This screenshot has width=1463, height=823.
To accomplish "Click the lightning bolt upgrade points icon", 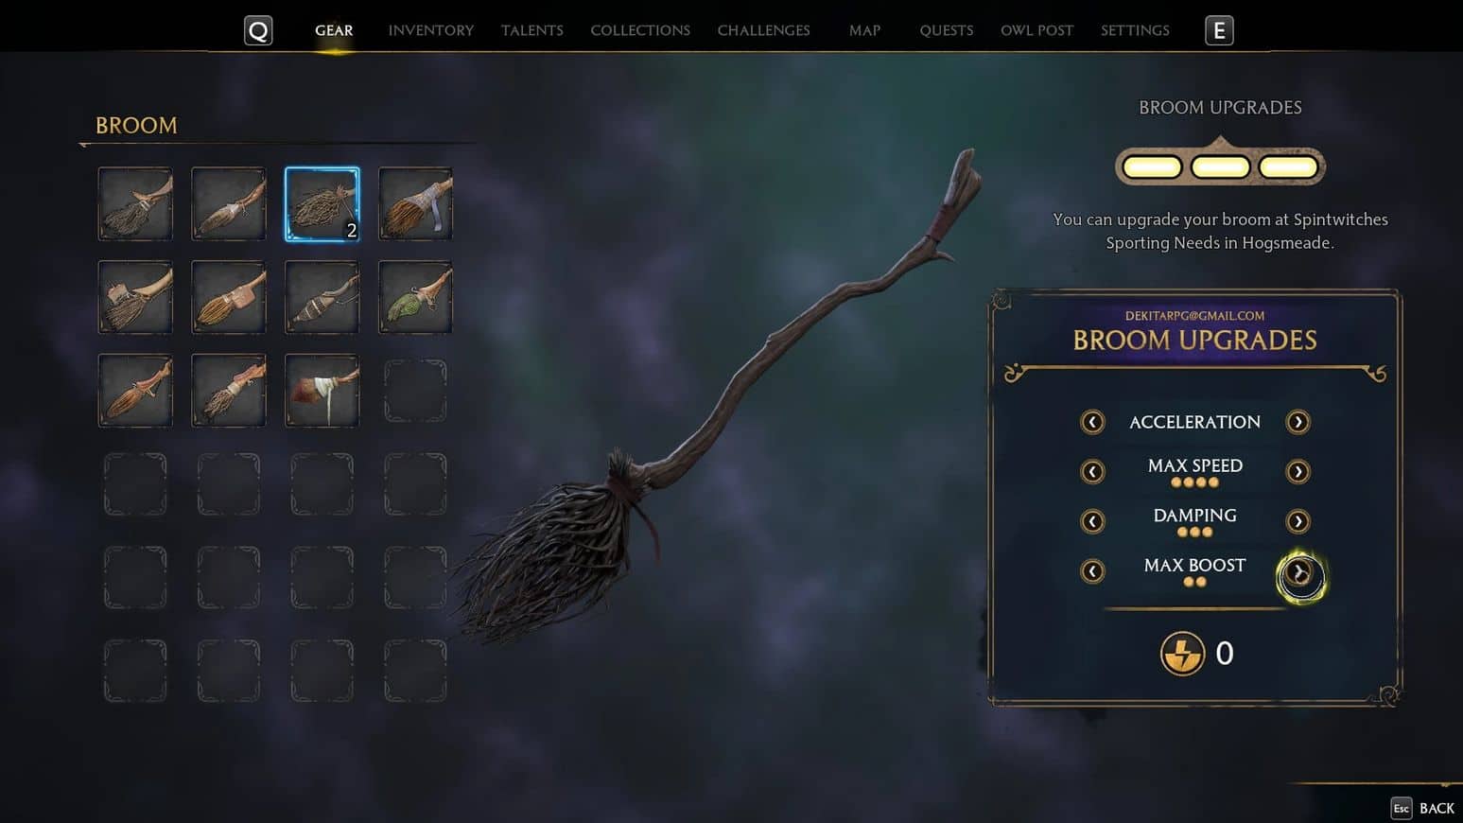I will click(1182, 653).
